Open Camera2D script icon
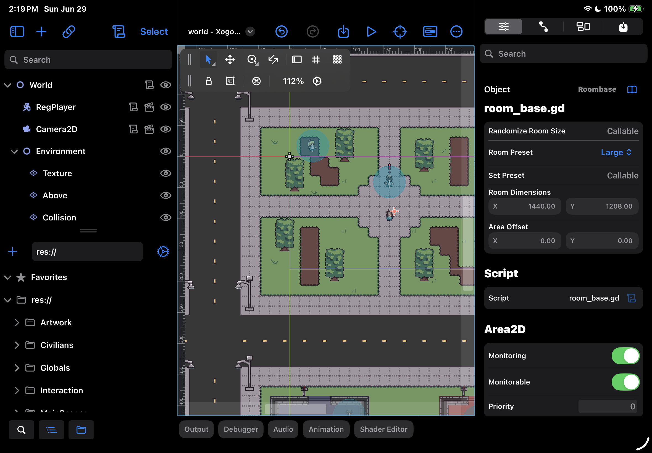The width and height of the screenshot is (652, 453). 133,129
